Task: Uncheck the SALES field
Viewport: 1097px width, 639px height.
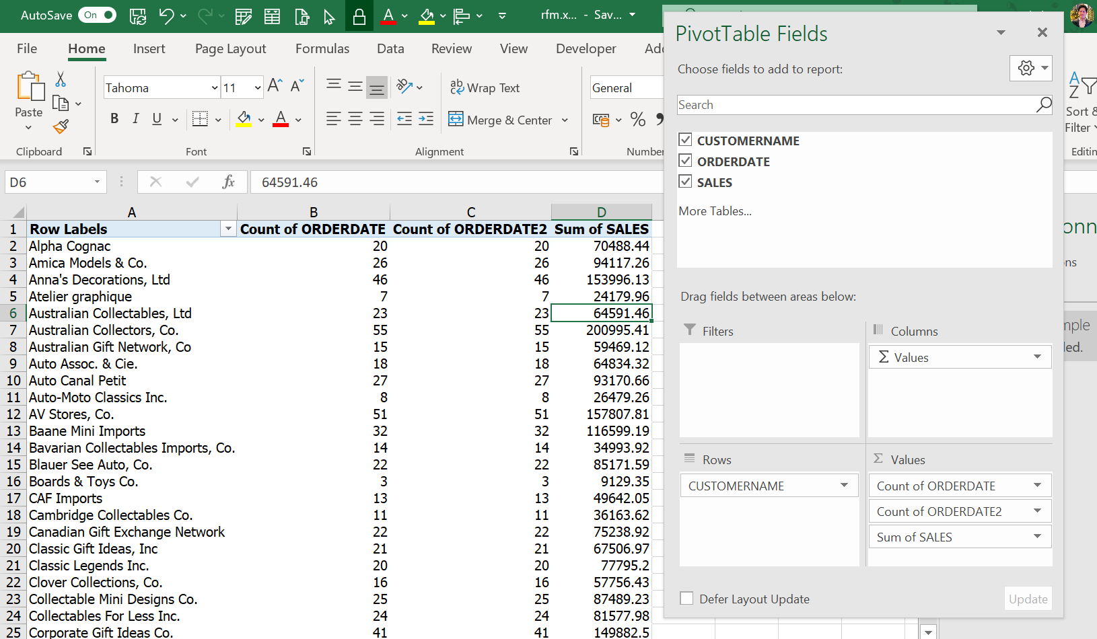Action: coord(685,181)
